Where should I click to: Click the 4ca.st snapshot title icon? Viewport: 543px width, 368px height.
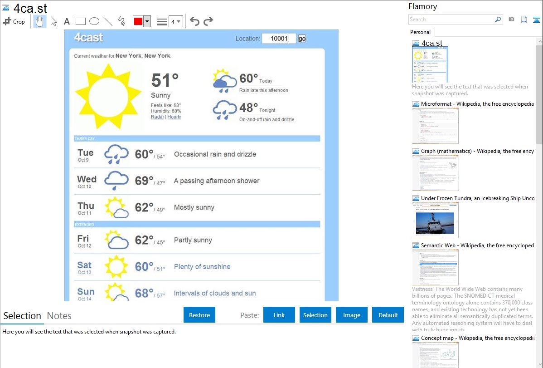pyautogui.click(x=5, y=8)
